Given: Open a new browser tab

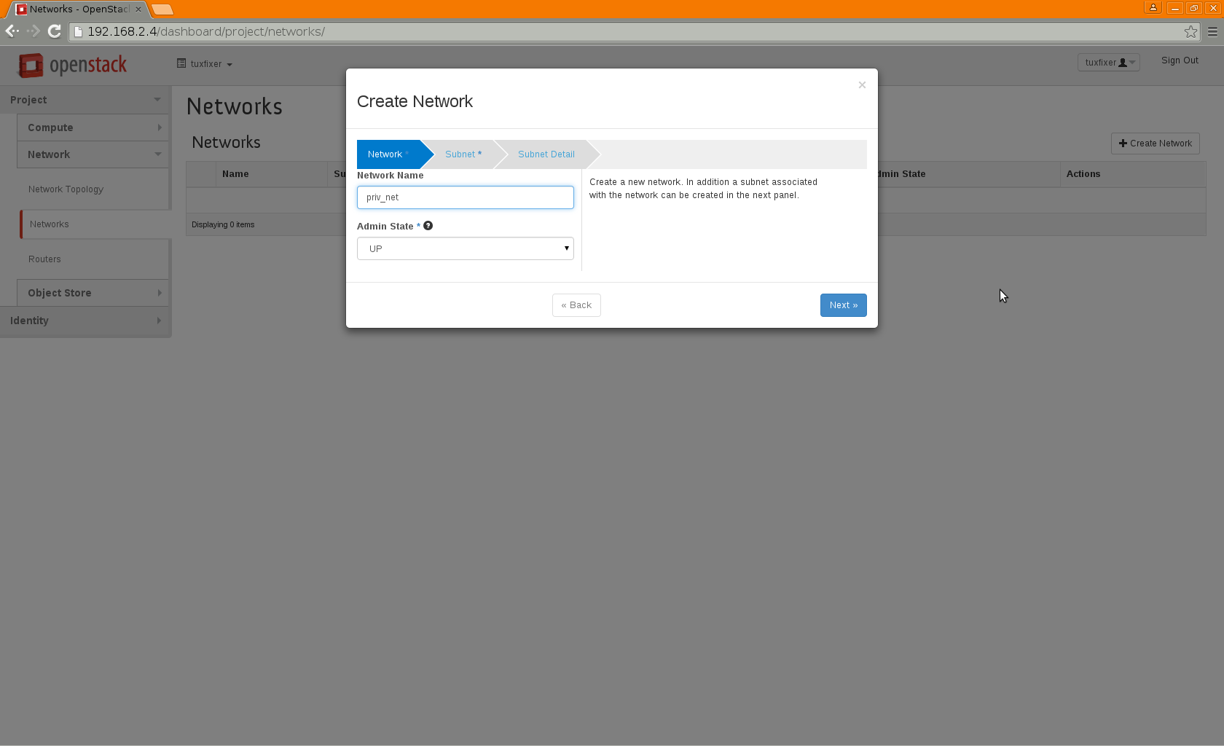Looking at the screenshot, I should pyautogui.click(x=162, y=9).
